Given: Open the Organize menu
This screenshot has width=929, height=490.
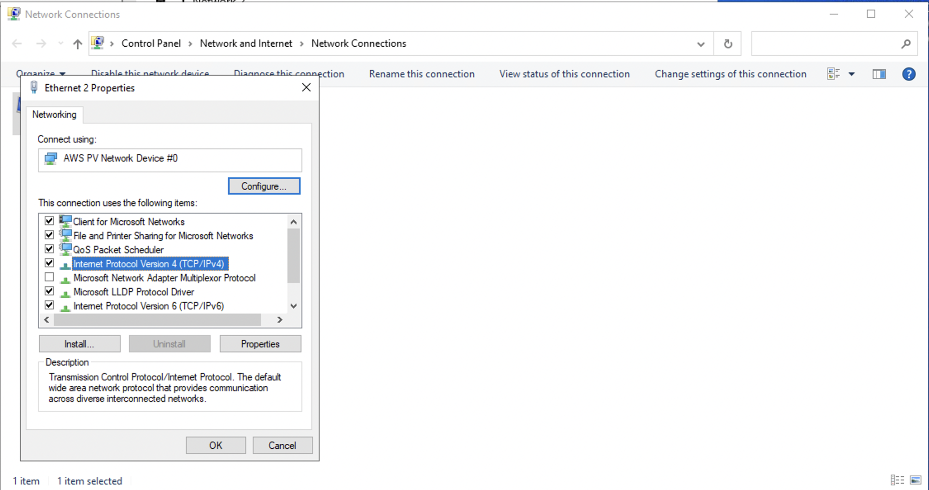Looking at the screenshot, I should (40, 74).
